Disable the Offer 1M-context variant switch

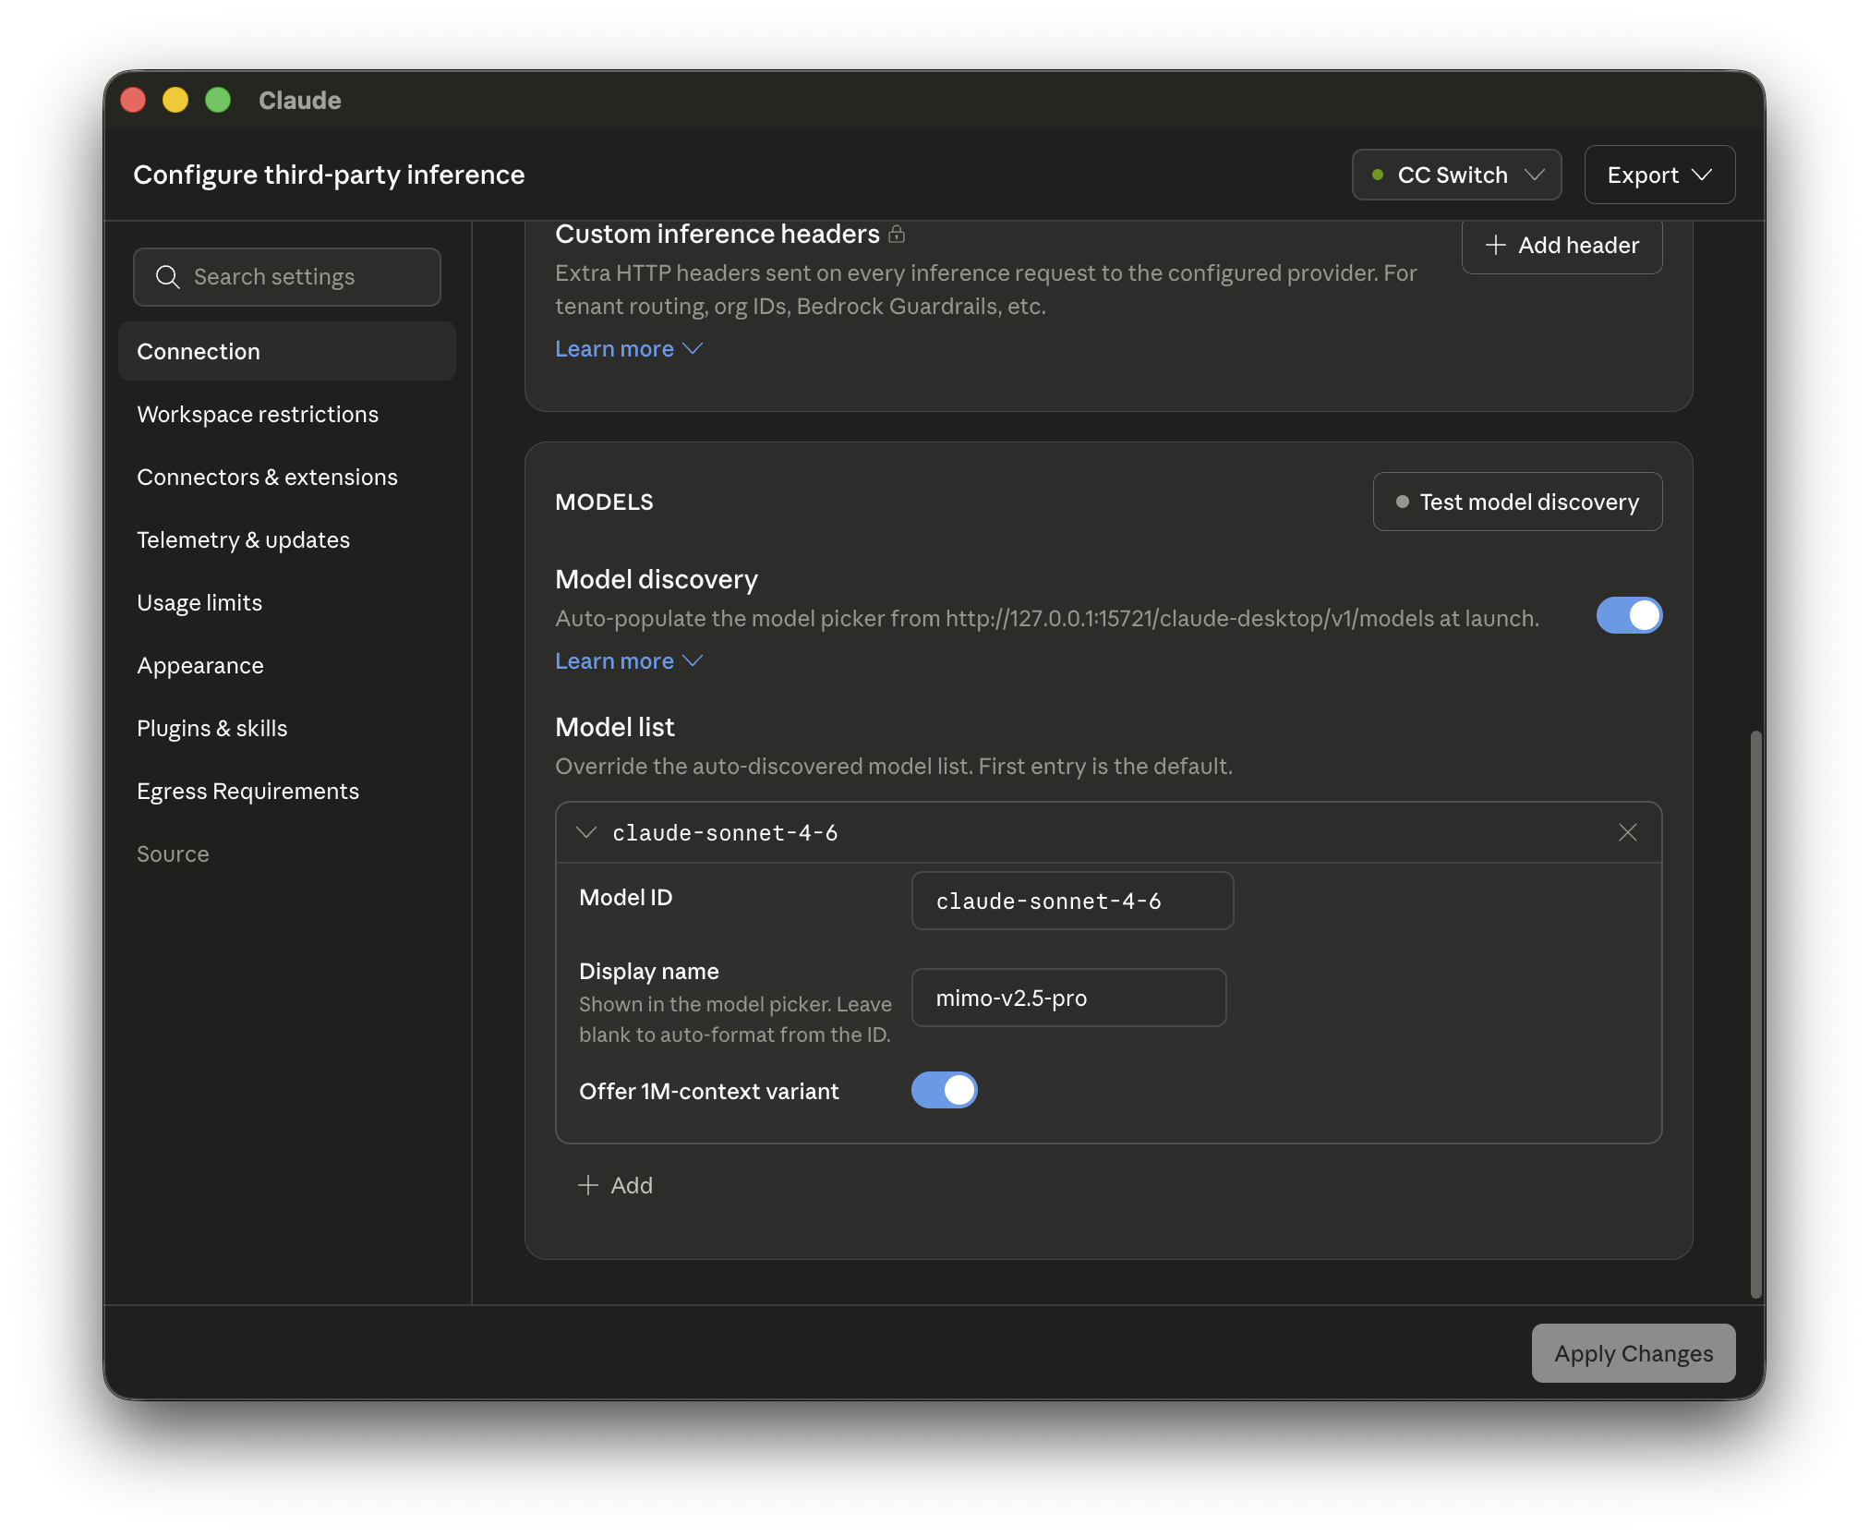(x=944, y=1090)
